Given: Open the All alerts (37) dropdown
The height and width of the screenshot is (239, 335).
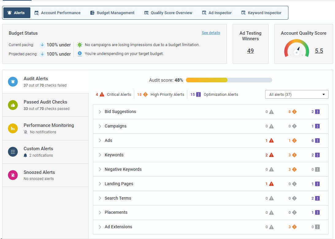Looking at the screenshot, I should click(x=297, y=94).
